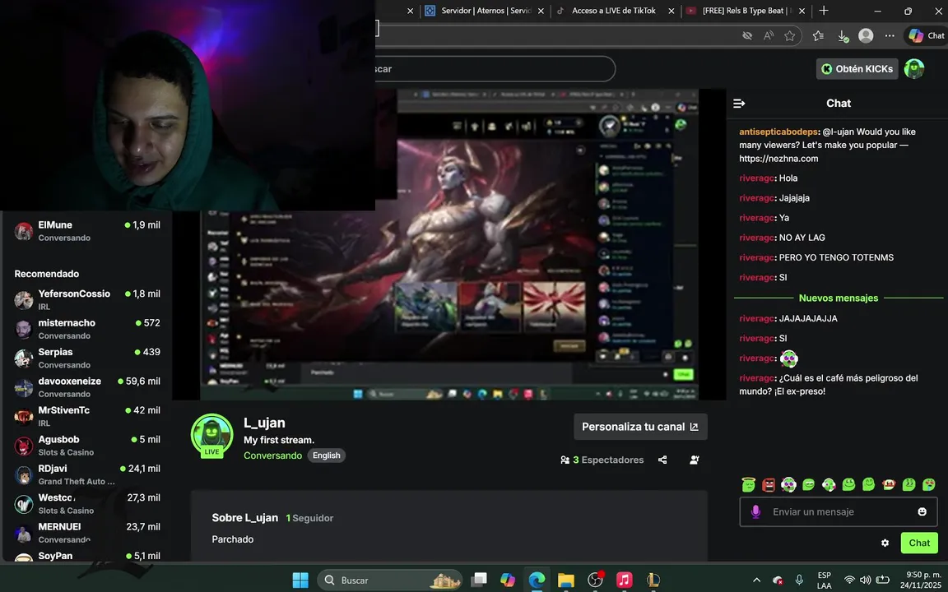Open OBS Studio from the taskbar

[596, 580]
